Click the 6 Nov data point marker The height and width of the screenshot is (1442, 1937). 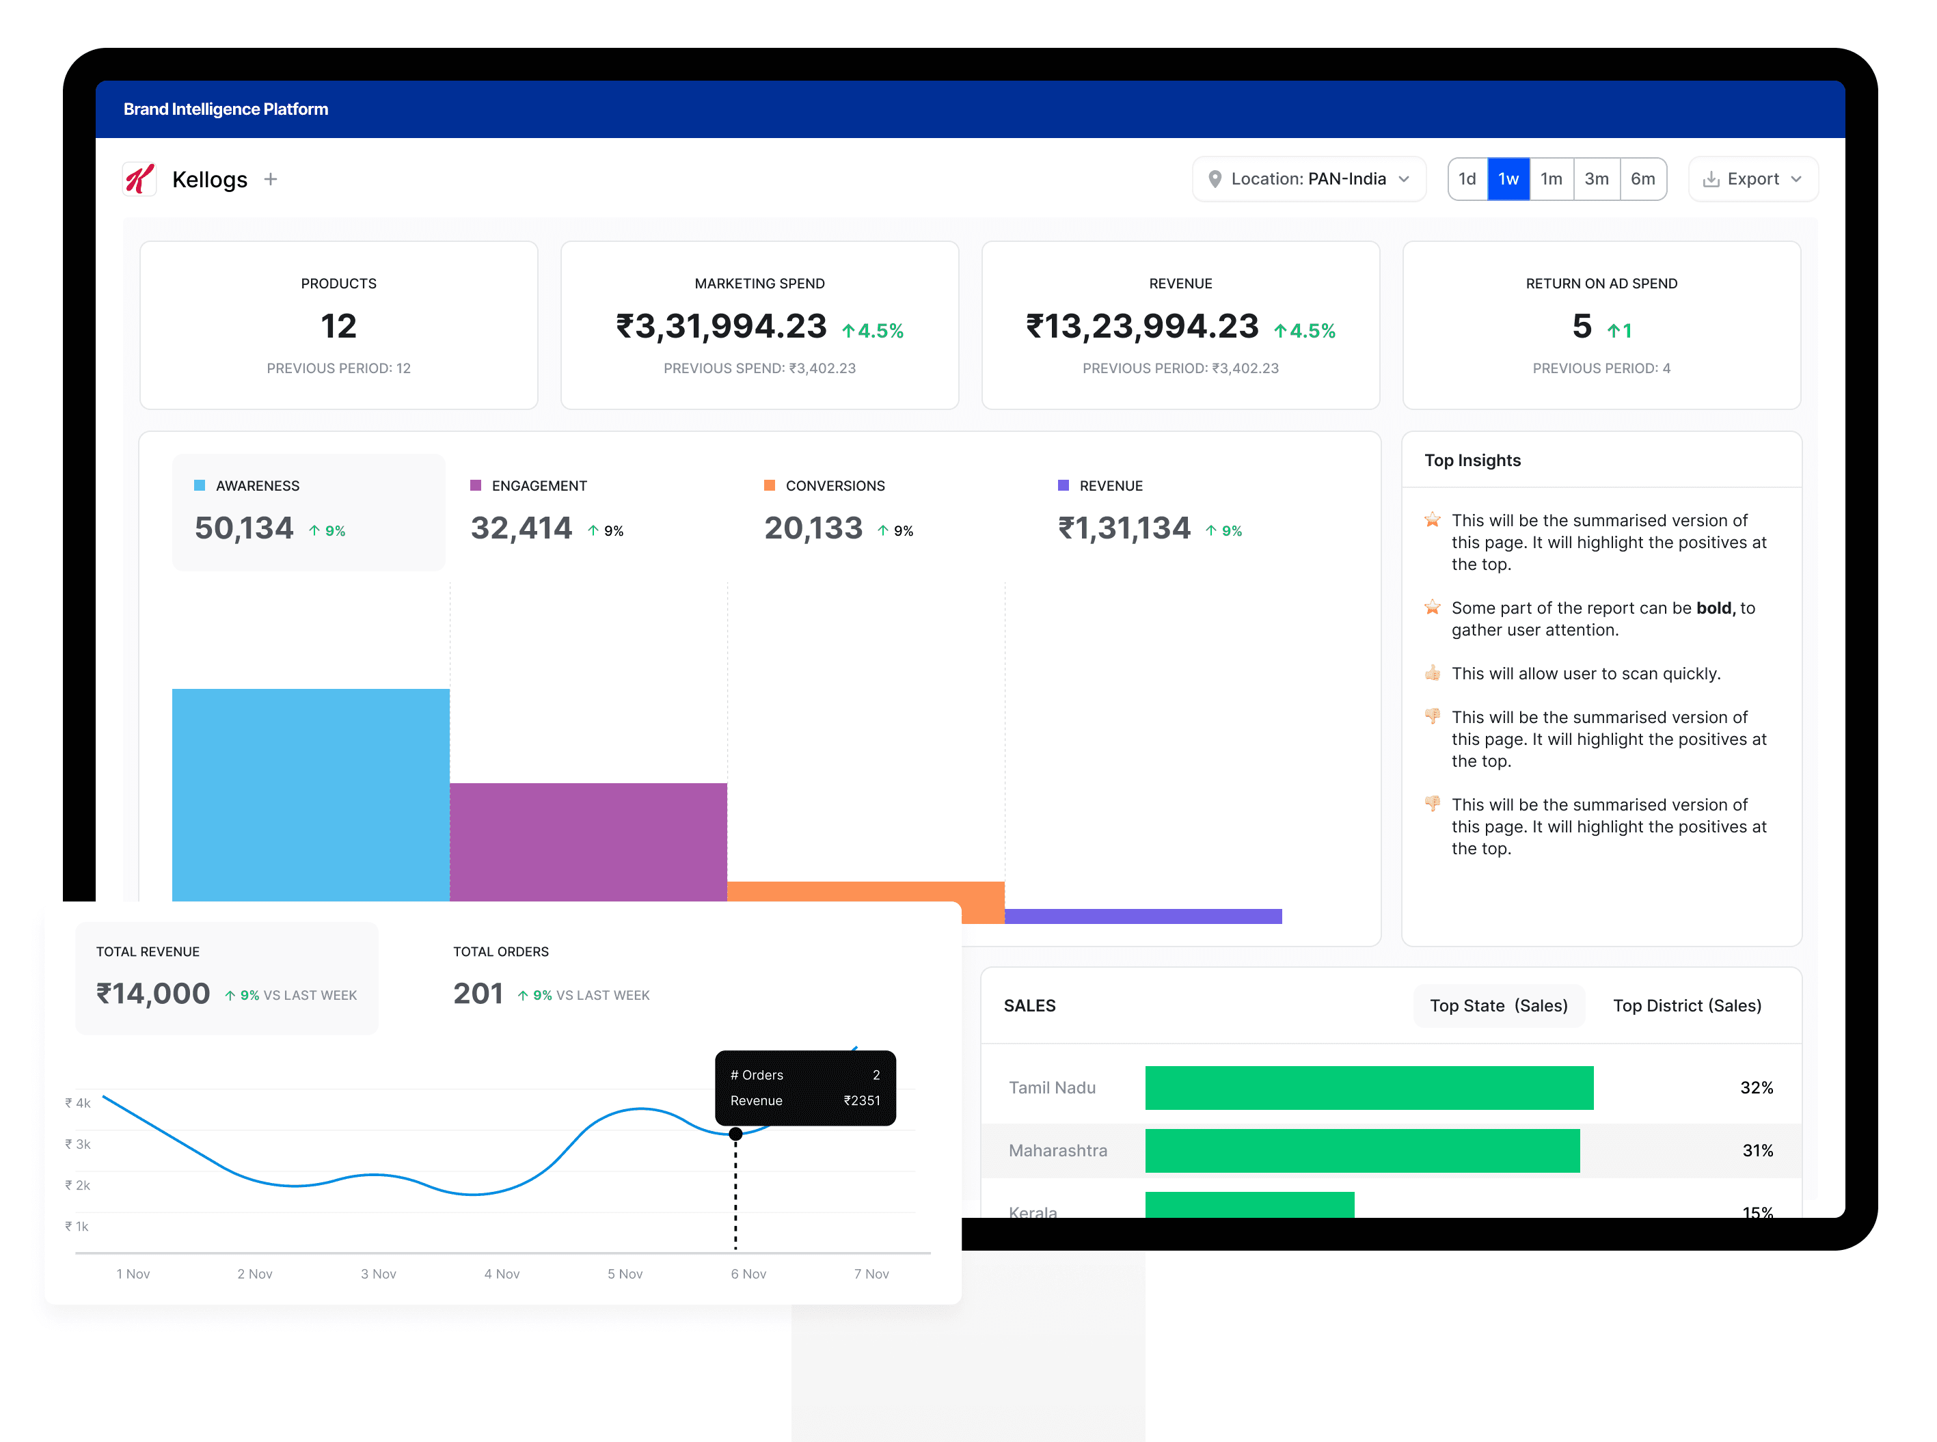[x=736, y=1134]
